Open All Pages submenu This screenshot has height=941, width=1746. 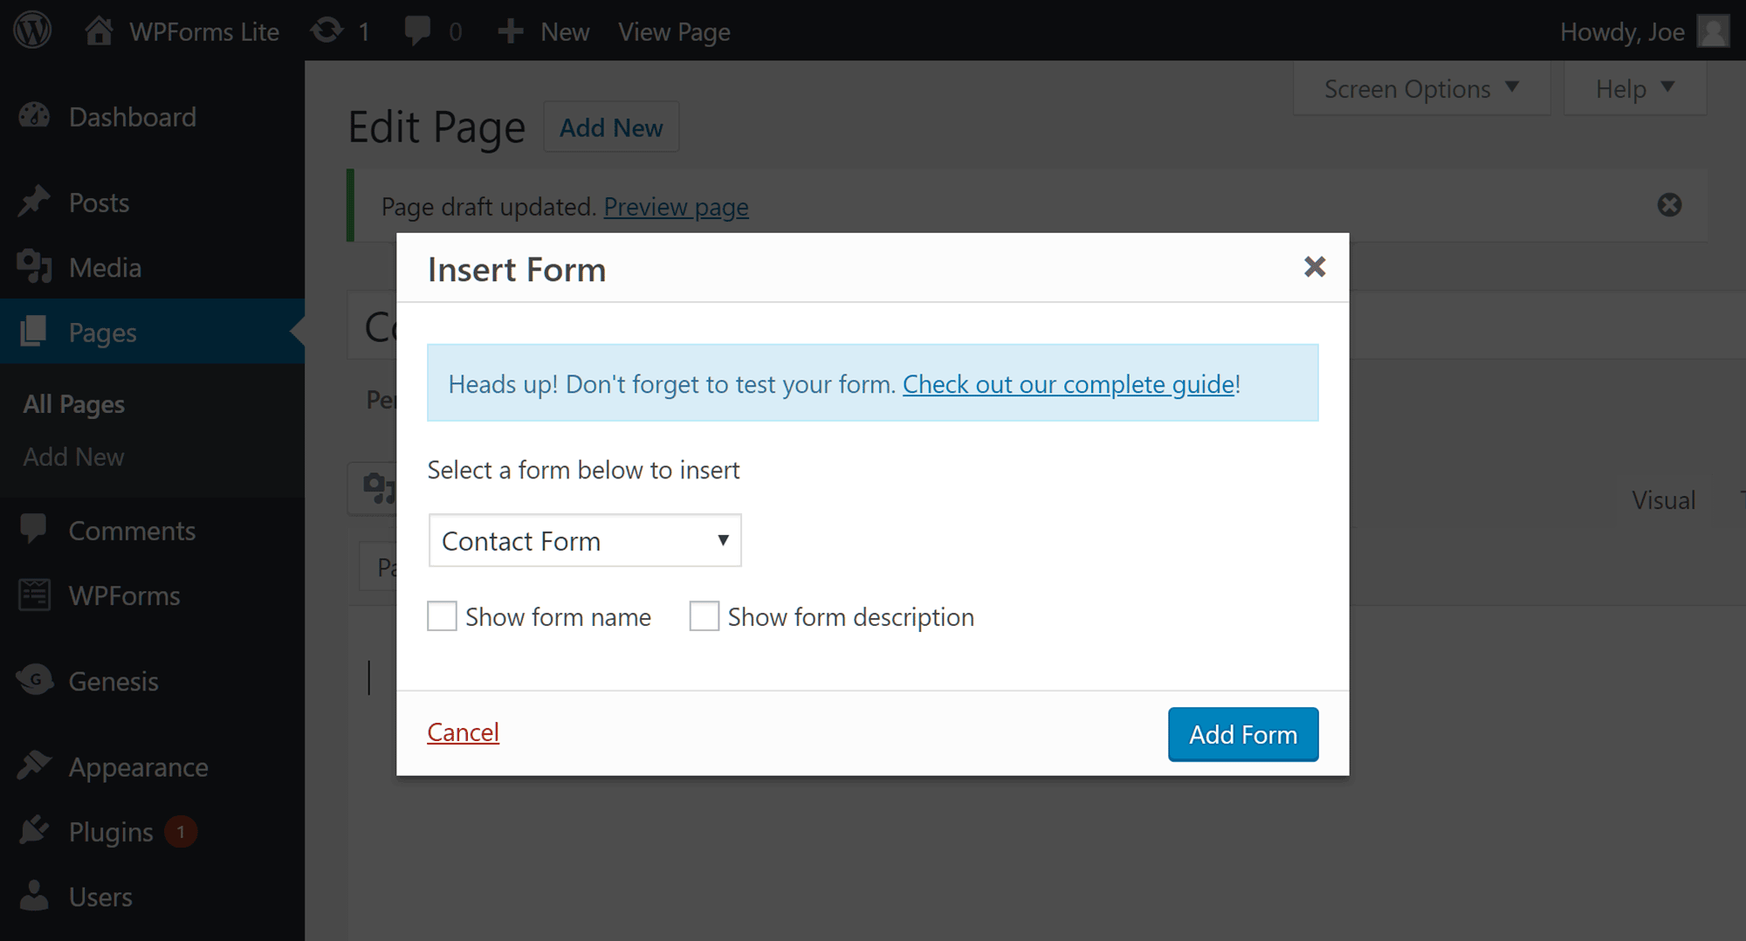pyautogui.click(x=74, y=404)
